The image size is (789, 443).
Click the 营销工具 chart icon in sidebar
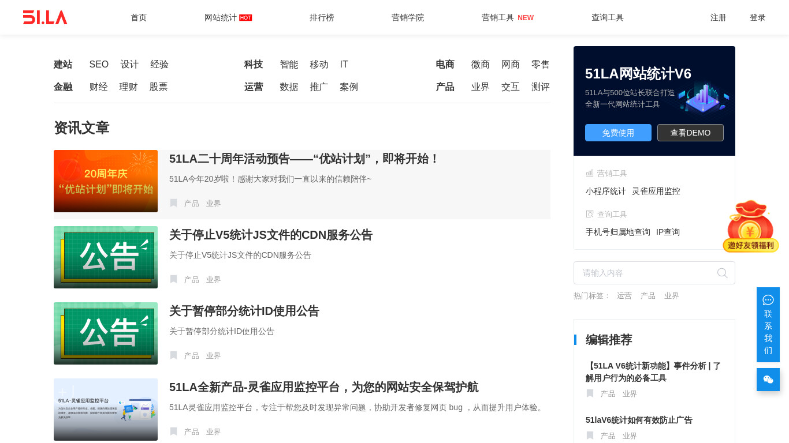pos(590,173)
